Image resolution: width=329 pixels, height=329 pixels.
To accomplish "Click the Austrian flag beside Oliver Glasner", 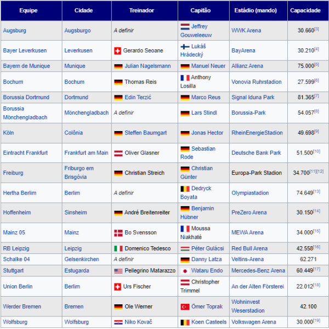I will pos(117,153).
